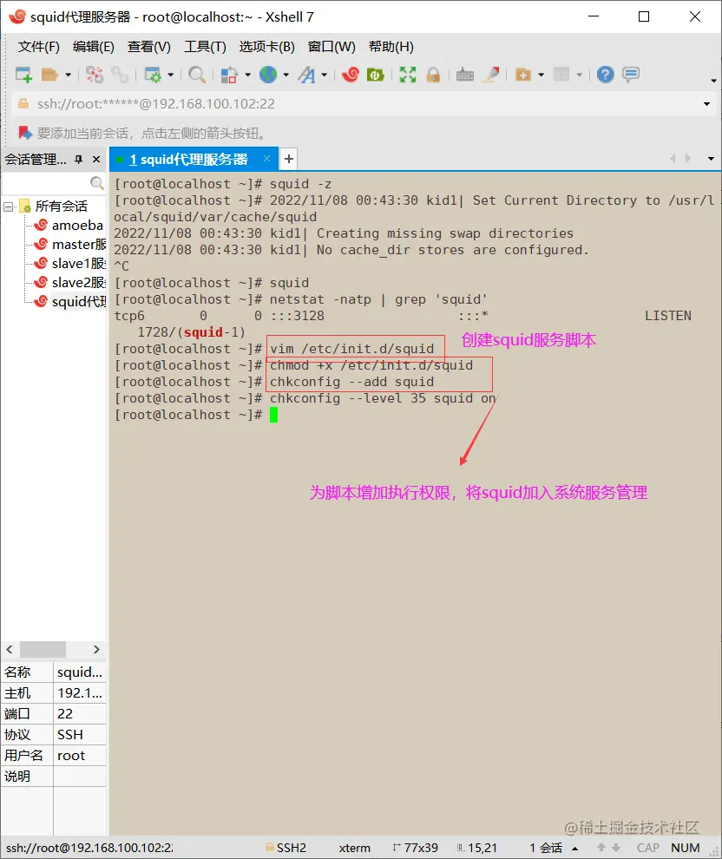The image size is (722, 859).
Task: Click the Find magnifier toolbar icon
Action: 197,75
